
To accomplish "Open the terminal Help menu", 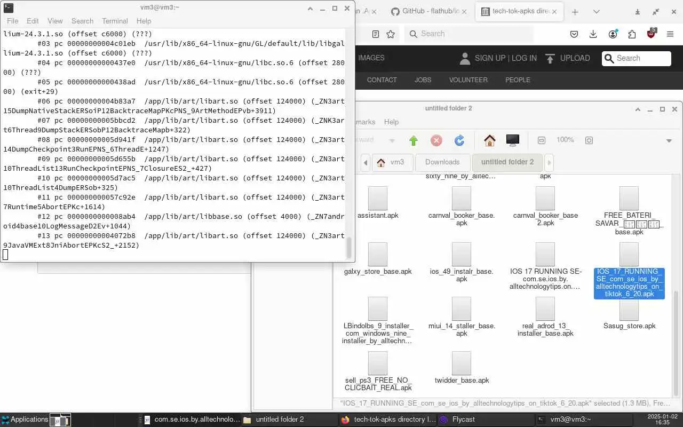I will [144, 21].
